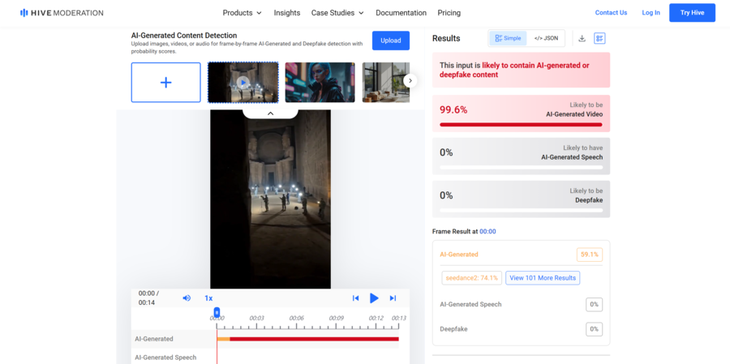This screenshot has height=364, width=730.
Task: Click the Upload button
Action: point(391,41)
